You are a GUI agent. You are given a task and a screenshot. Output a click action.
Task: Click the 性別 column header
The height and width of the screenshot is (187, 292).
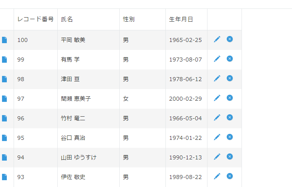point(143,19)
